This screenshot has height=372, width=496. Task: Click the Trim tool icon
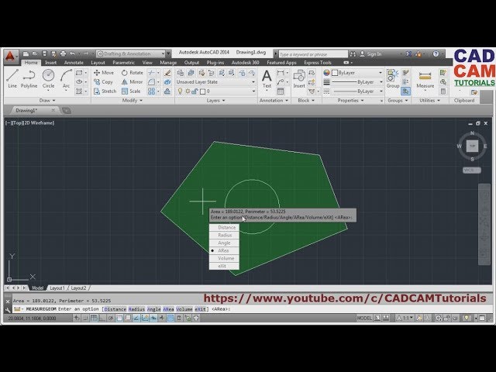(x=152, y=73)
